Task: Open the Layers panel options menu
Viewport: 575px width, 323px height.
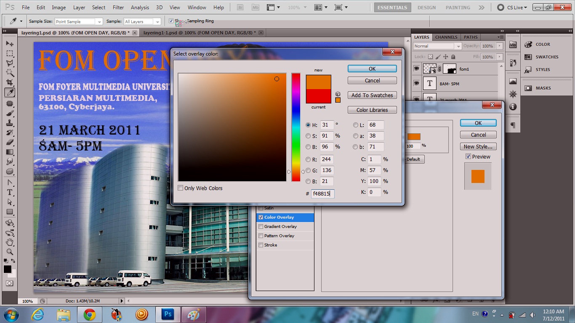Action: 500,37
